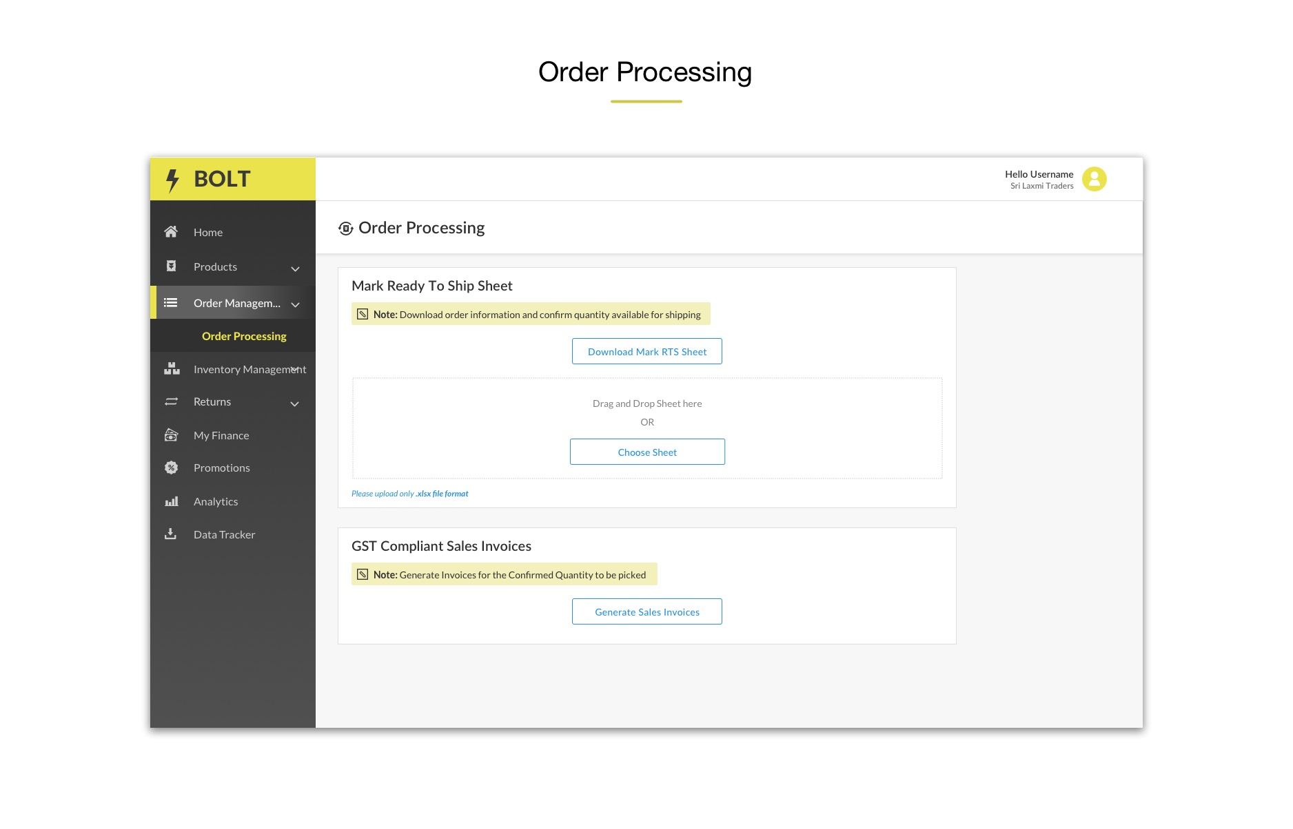Screen dimensions: 1293x829
Task: Click the Home icon in sidebar
Action: point(171,232)
